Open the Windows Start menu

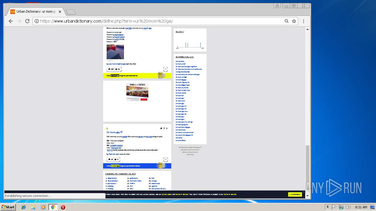(x=8, y=207)
